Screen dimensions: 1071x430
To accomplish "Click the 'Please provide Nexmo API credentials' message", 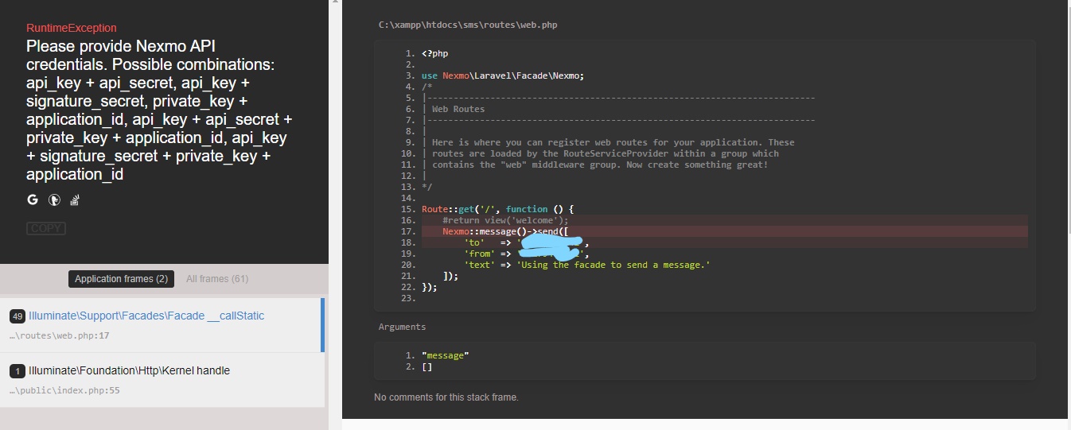I will (x=159, y=110).
